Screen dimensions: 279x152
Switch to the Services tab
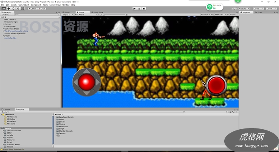click(258, 12)
